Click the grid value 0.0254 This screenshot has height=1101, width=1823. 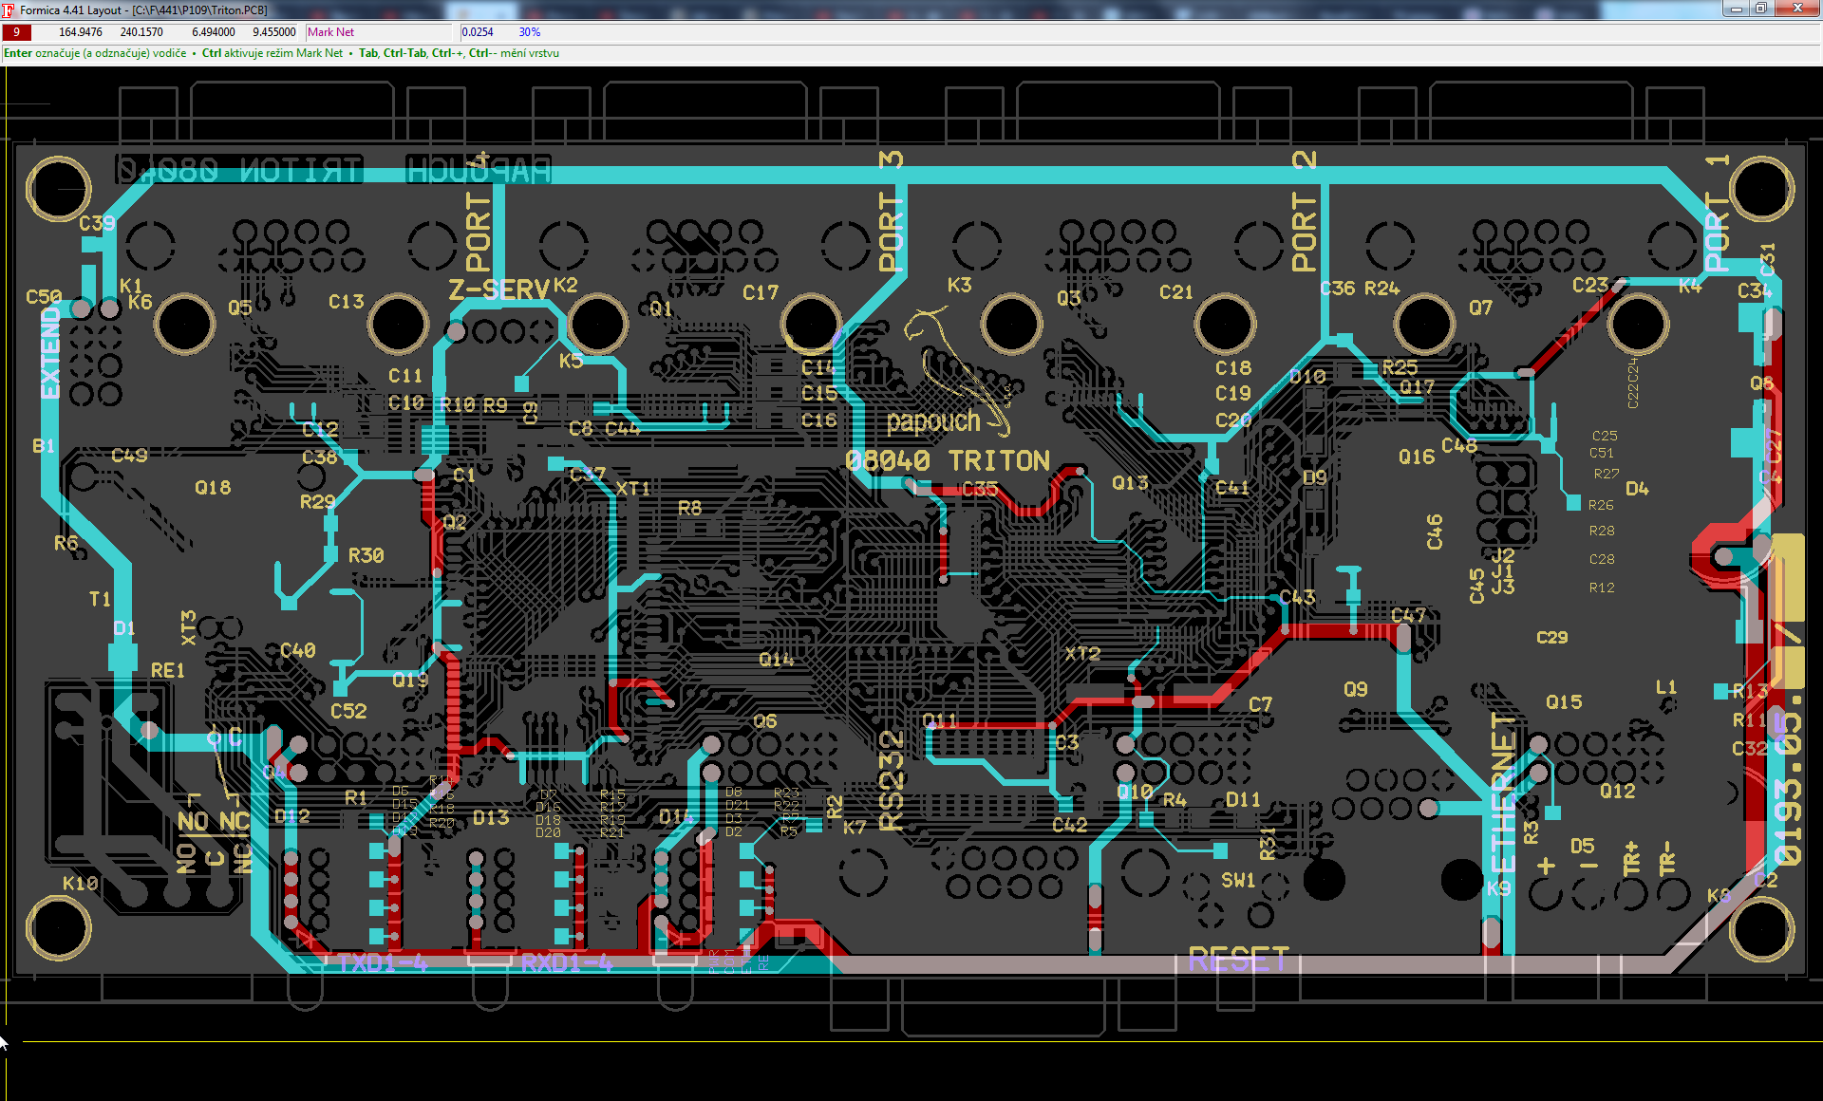(478, 32)
